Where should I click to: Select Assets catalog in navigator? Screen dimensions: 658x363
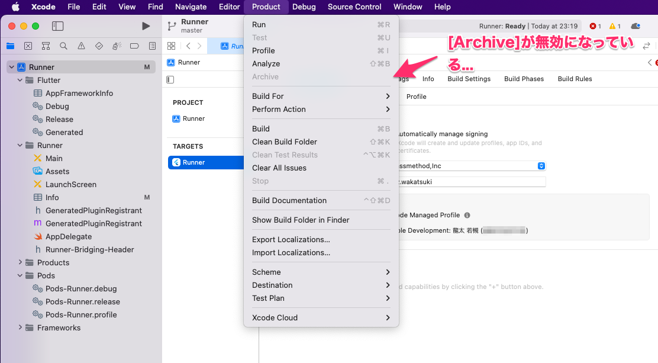[57, 171]
